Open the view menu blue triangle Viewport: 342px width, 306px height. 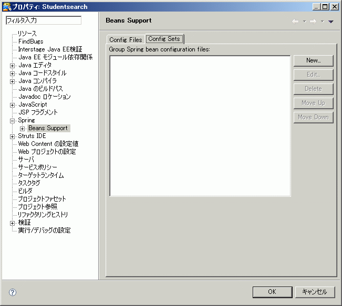(x=330, y=22)
